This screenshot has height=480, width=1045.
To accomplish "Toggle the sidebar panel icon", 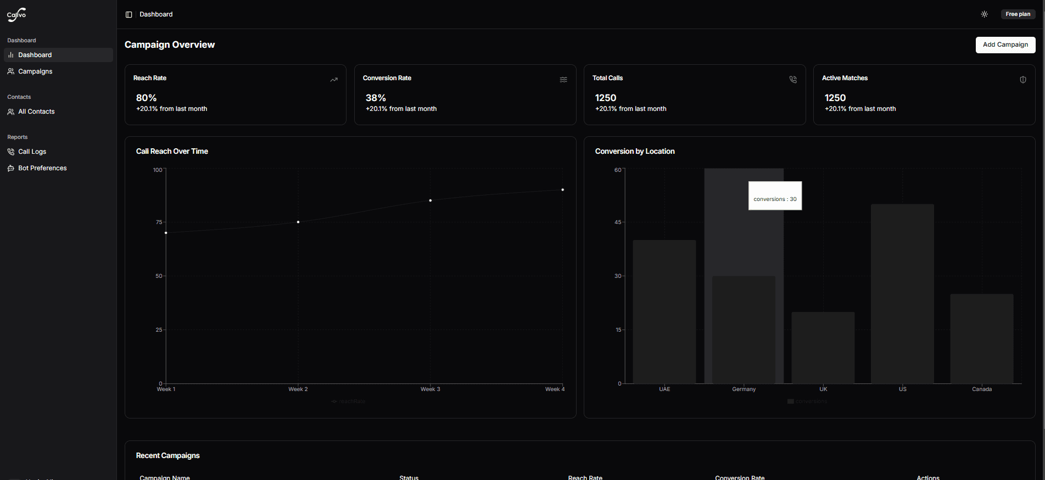I will click(129, 14).
